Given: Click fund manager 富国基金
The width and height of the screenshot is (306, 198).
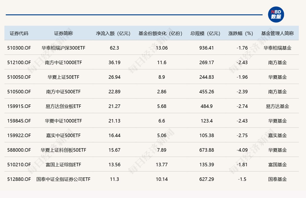Looking at the screenshot, I should [x=277, y=165].
